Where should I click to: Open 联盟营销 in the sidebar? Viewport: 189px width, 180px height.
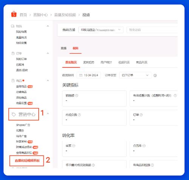point(21,142)
